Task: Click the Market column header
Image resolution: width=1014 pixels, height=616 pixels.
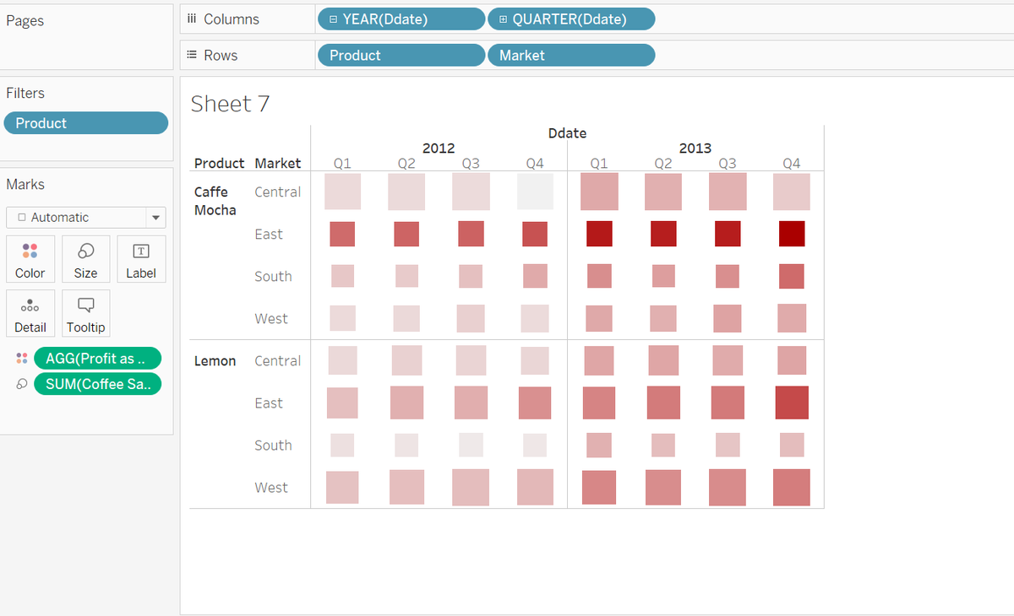Action: [278, 163]
